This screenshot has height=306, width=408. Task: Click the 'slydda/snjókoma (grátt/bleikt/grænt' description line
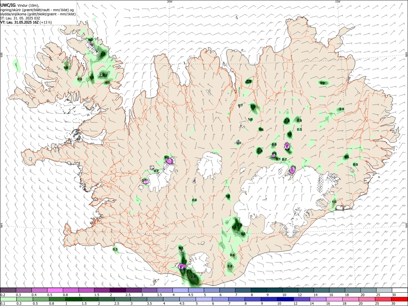[x=38, y=14]
